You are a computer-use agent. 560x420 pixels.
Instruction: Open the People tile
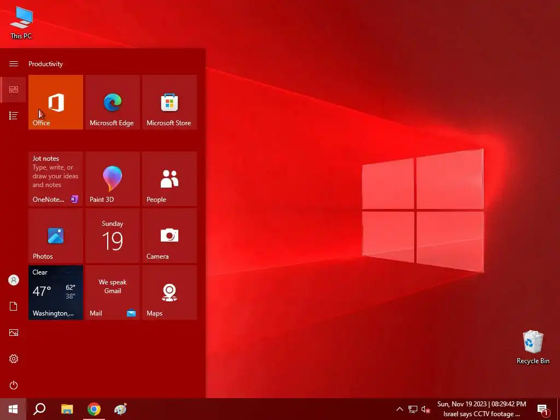click(170, 179)
